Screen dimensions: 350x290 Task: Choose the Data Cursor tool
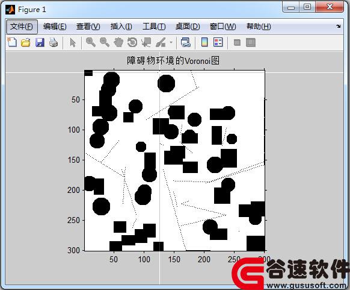coord(146,42)
